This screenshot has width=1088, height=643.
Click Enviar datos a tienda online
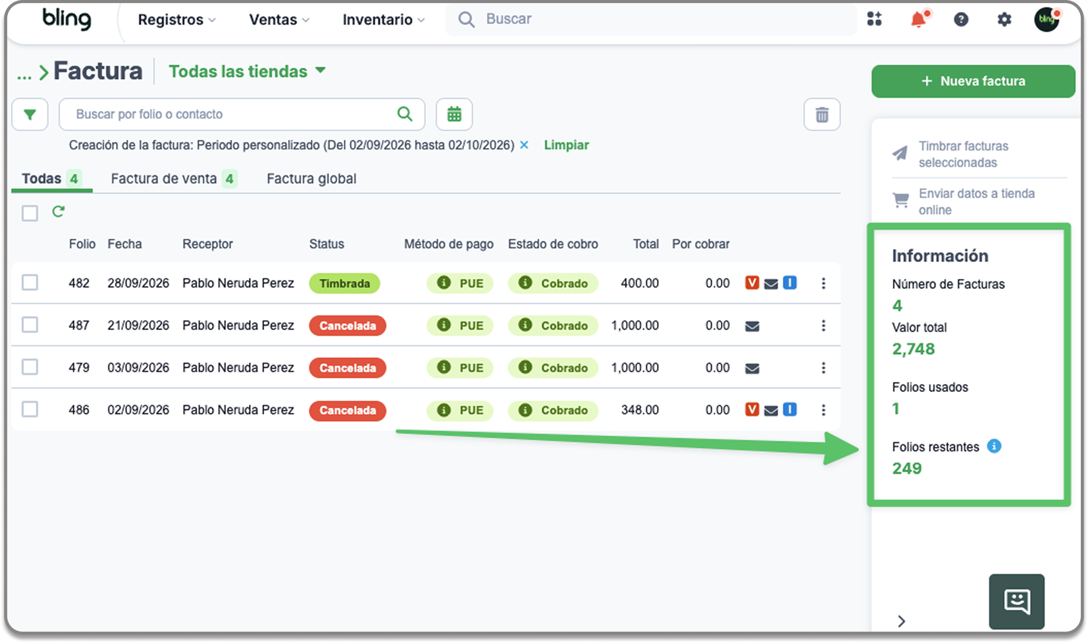point(964,201)
